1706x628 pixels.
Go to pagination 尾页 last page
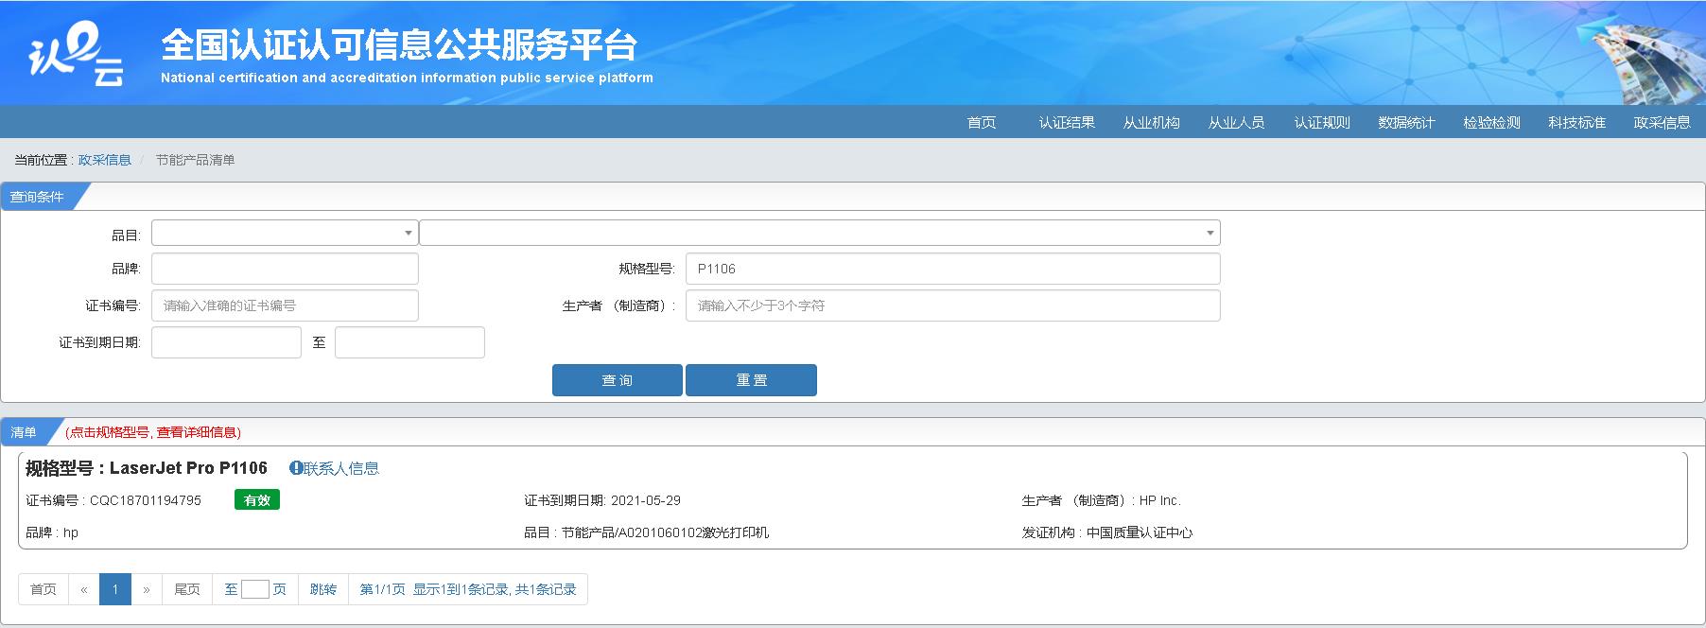[187, 589]
